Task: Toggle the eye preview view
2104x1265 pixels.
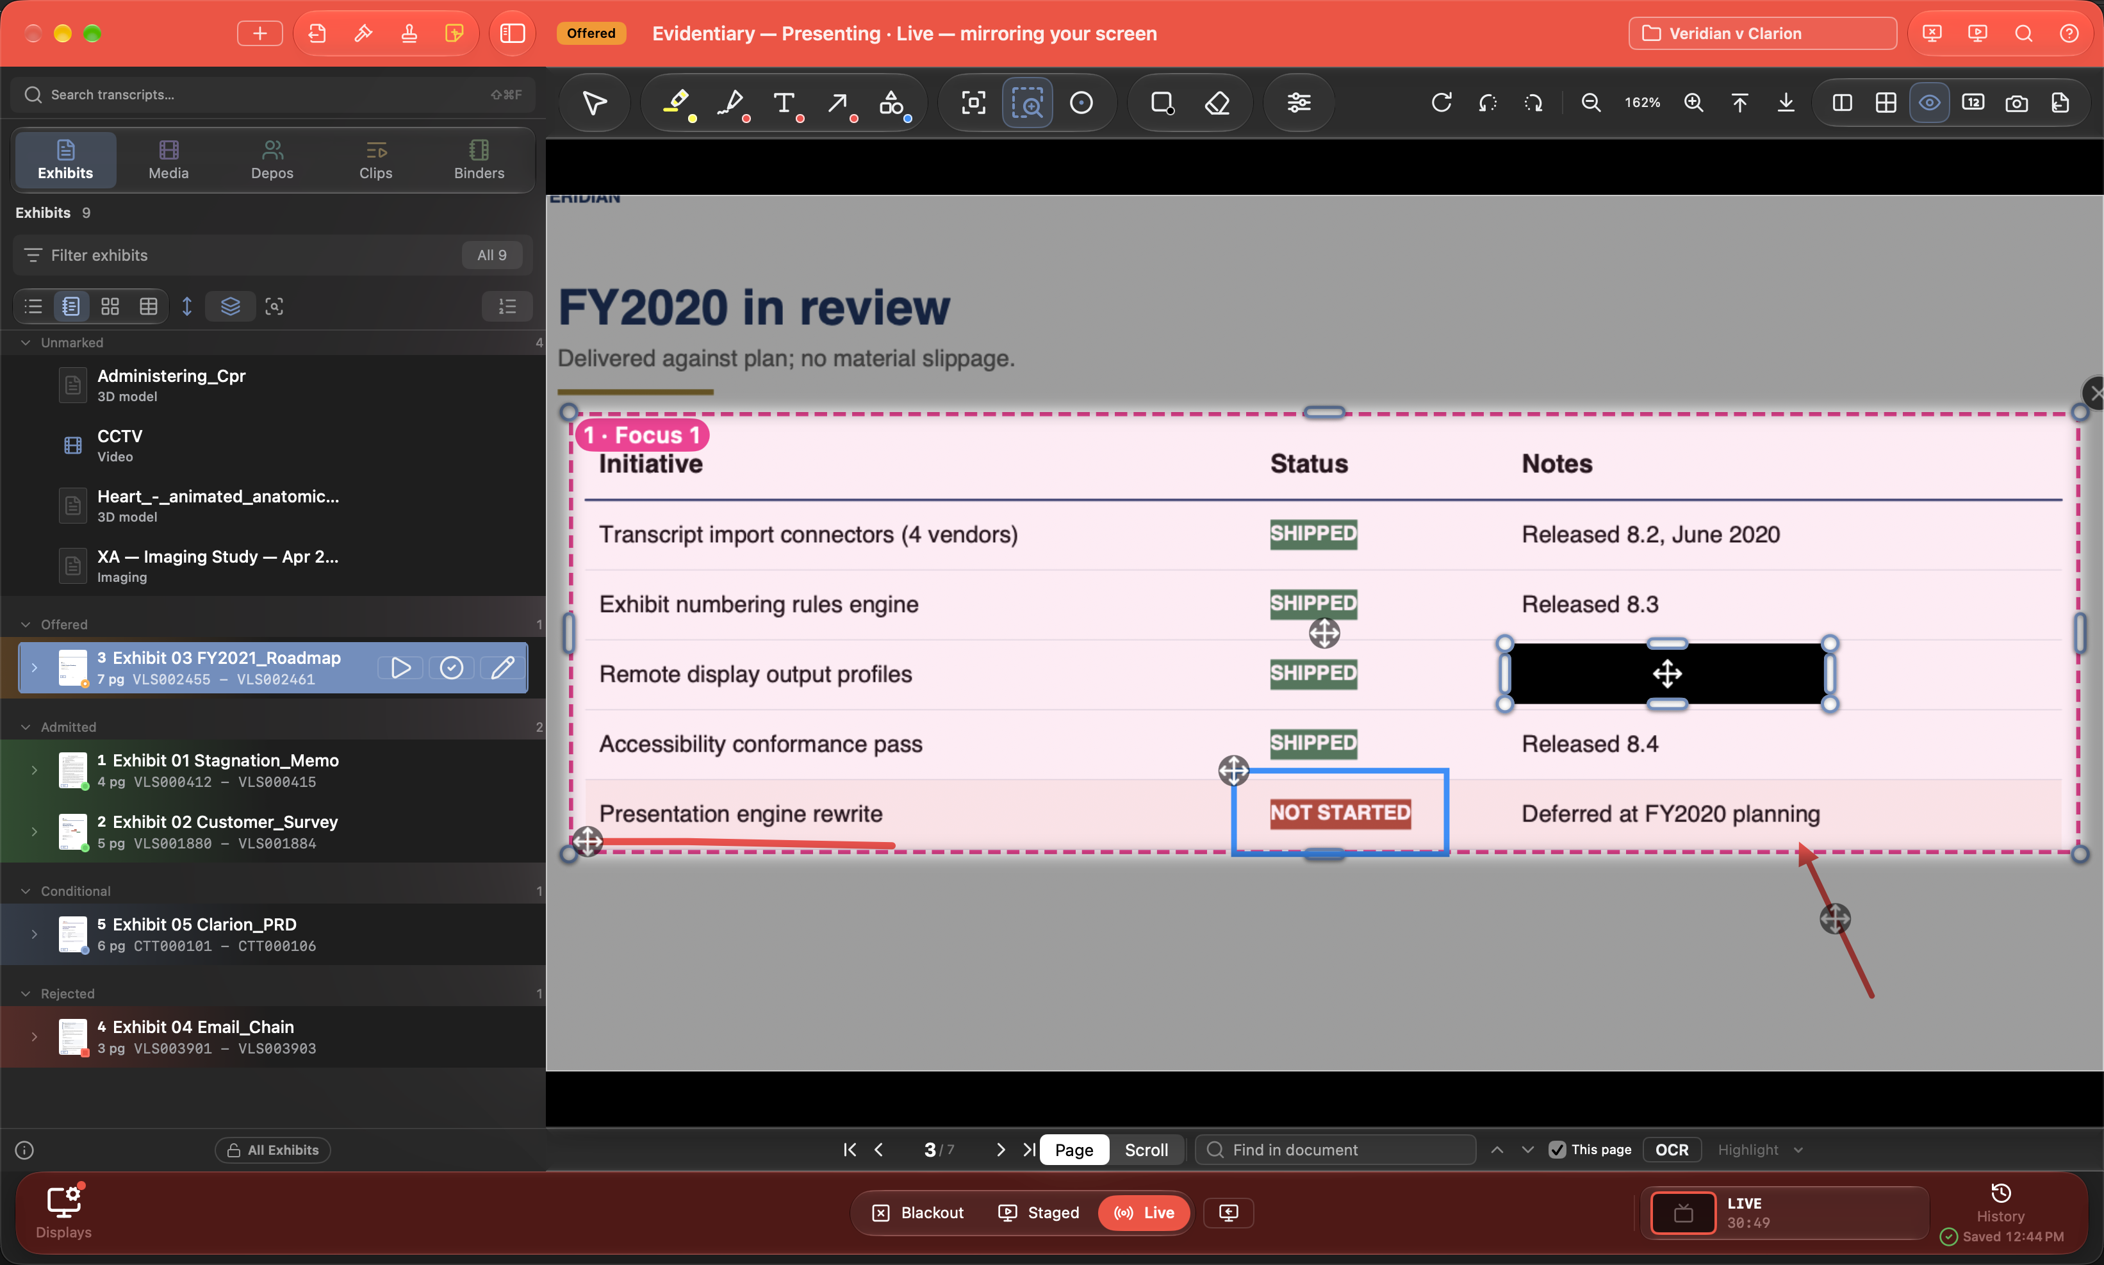Action: coord(1929,103)
